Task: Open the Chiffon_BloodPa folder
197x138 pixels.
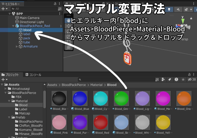Action: [x=29, y=125]
